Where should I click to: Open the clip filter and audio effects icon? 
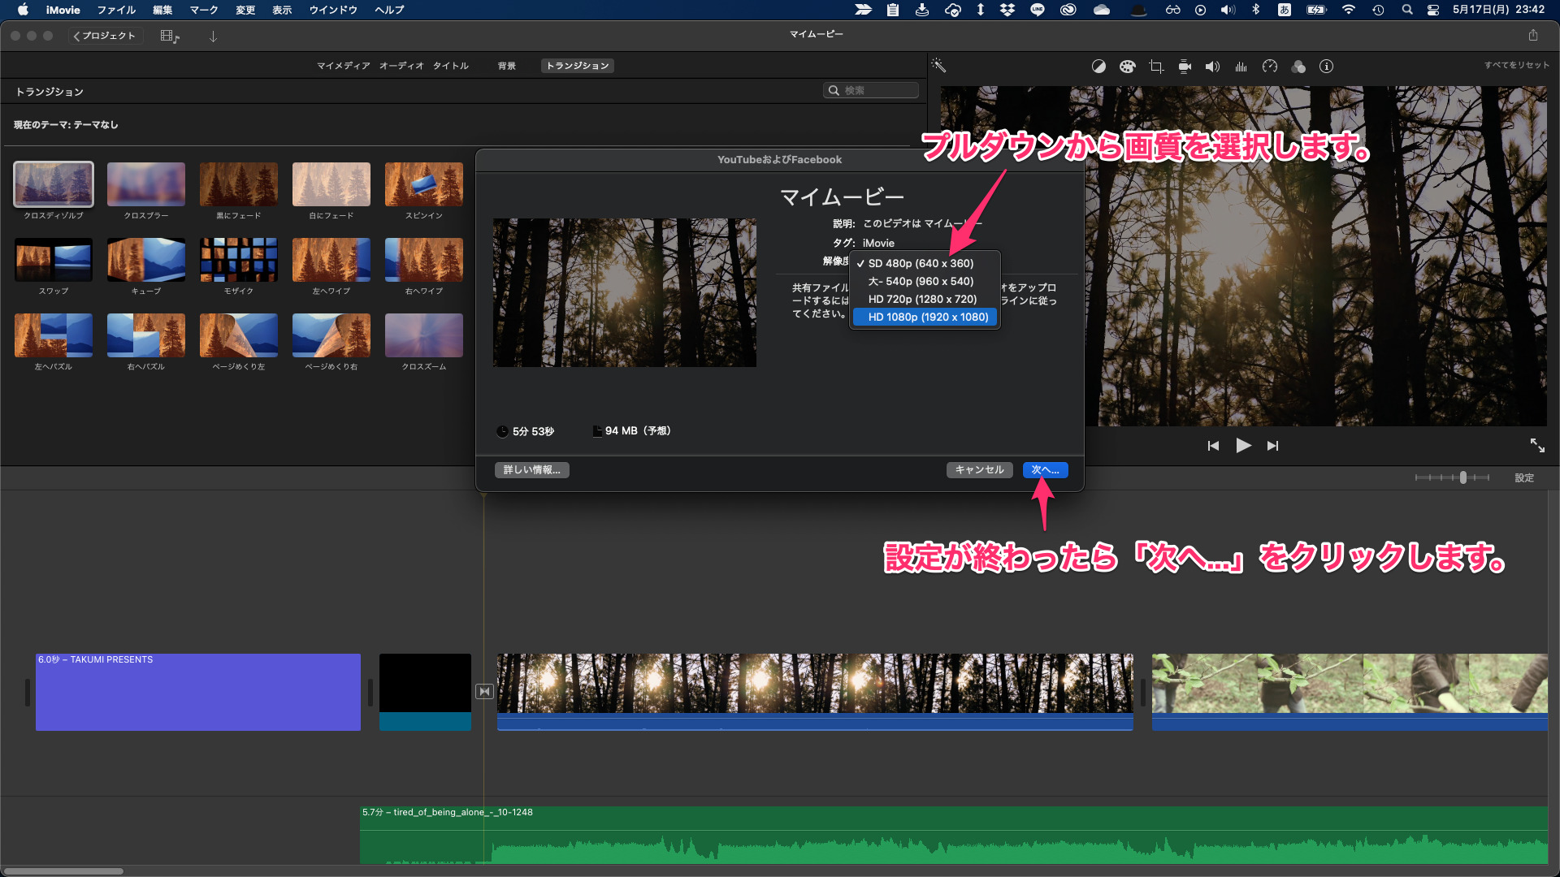[1298, 67]
